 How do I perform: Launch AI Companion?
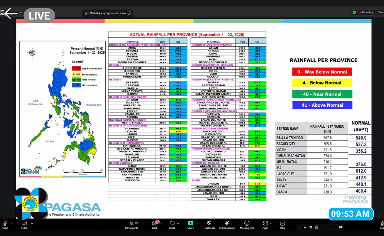227,225
